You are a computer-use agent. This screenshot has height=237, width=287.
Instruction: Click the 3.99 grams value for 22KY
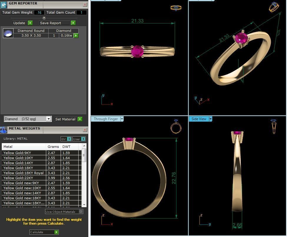51,178
